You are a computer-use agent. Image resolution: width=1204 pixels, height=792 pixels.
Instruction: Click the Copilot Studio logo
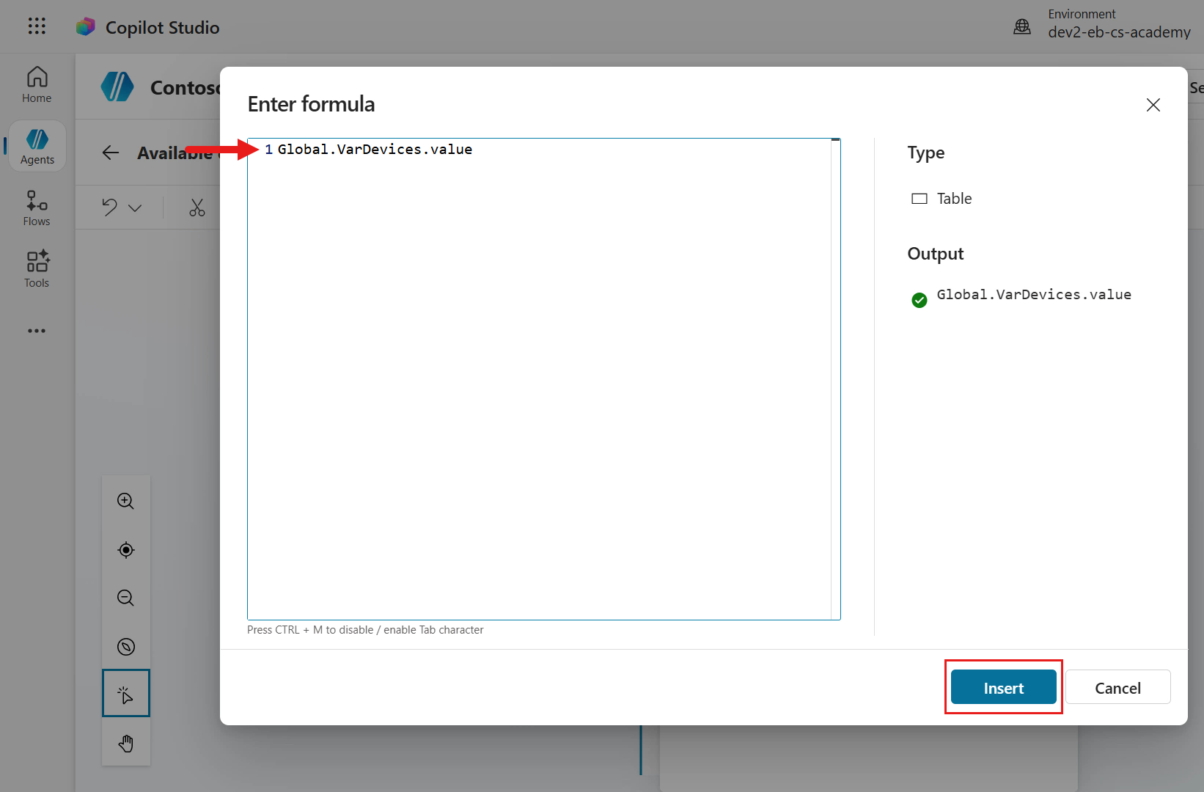coord(86,27)
